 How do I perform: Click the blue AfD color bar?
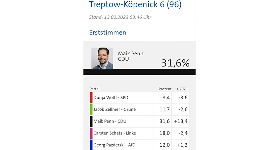[x=91, y=145]
